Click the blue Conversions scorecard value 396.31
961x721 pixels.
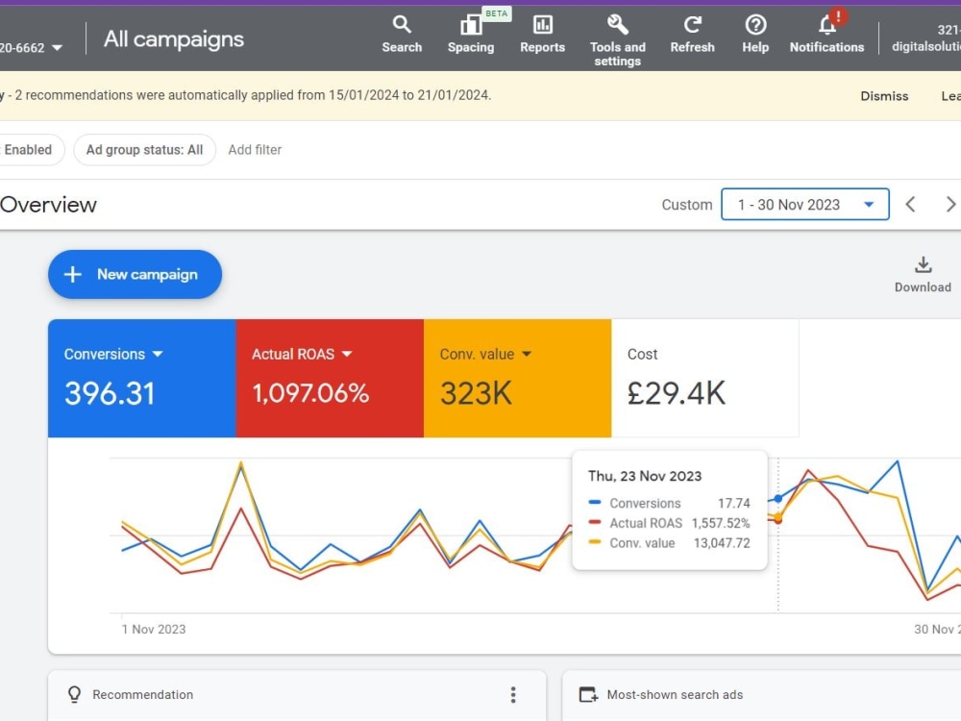click(x=110, y=393)
